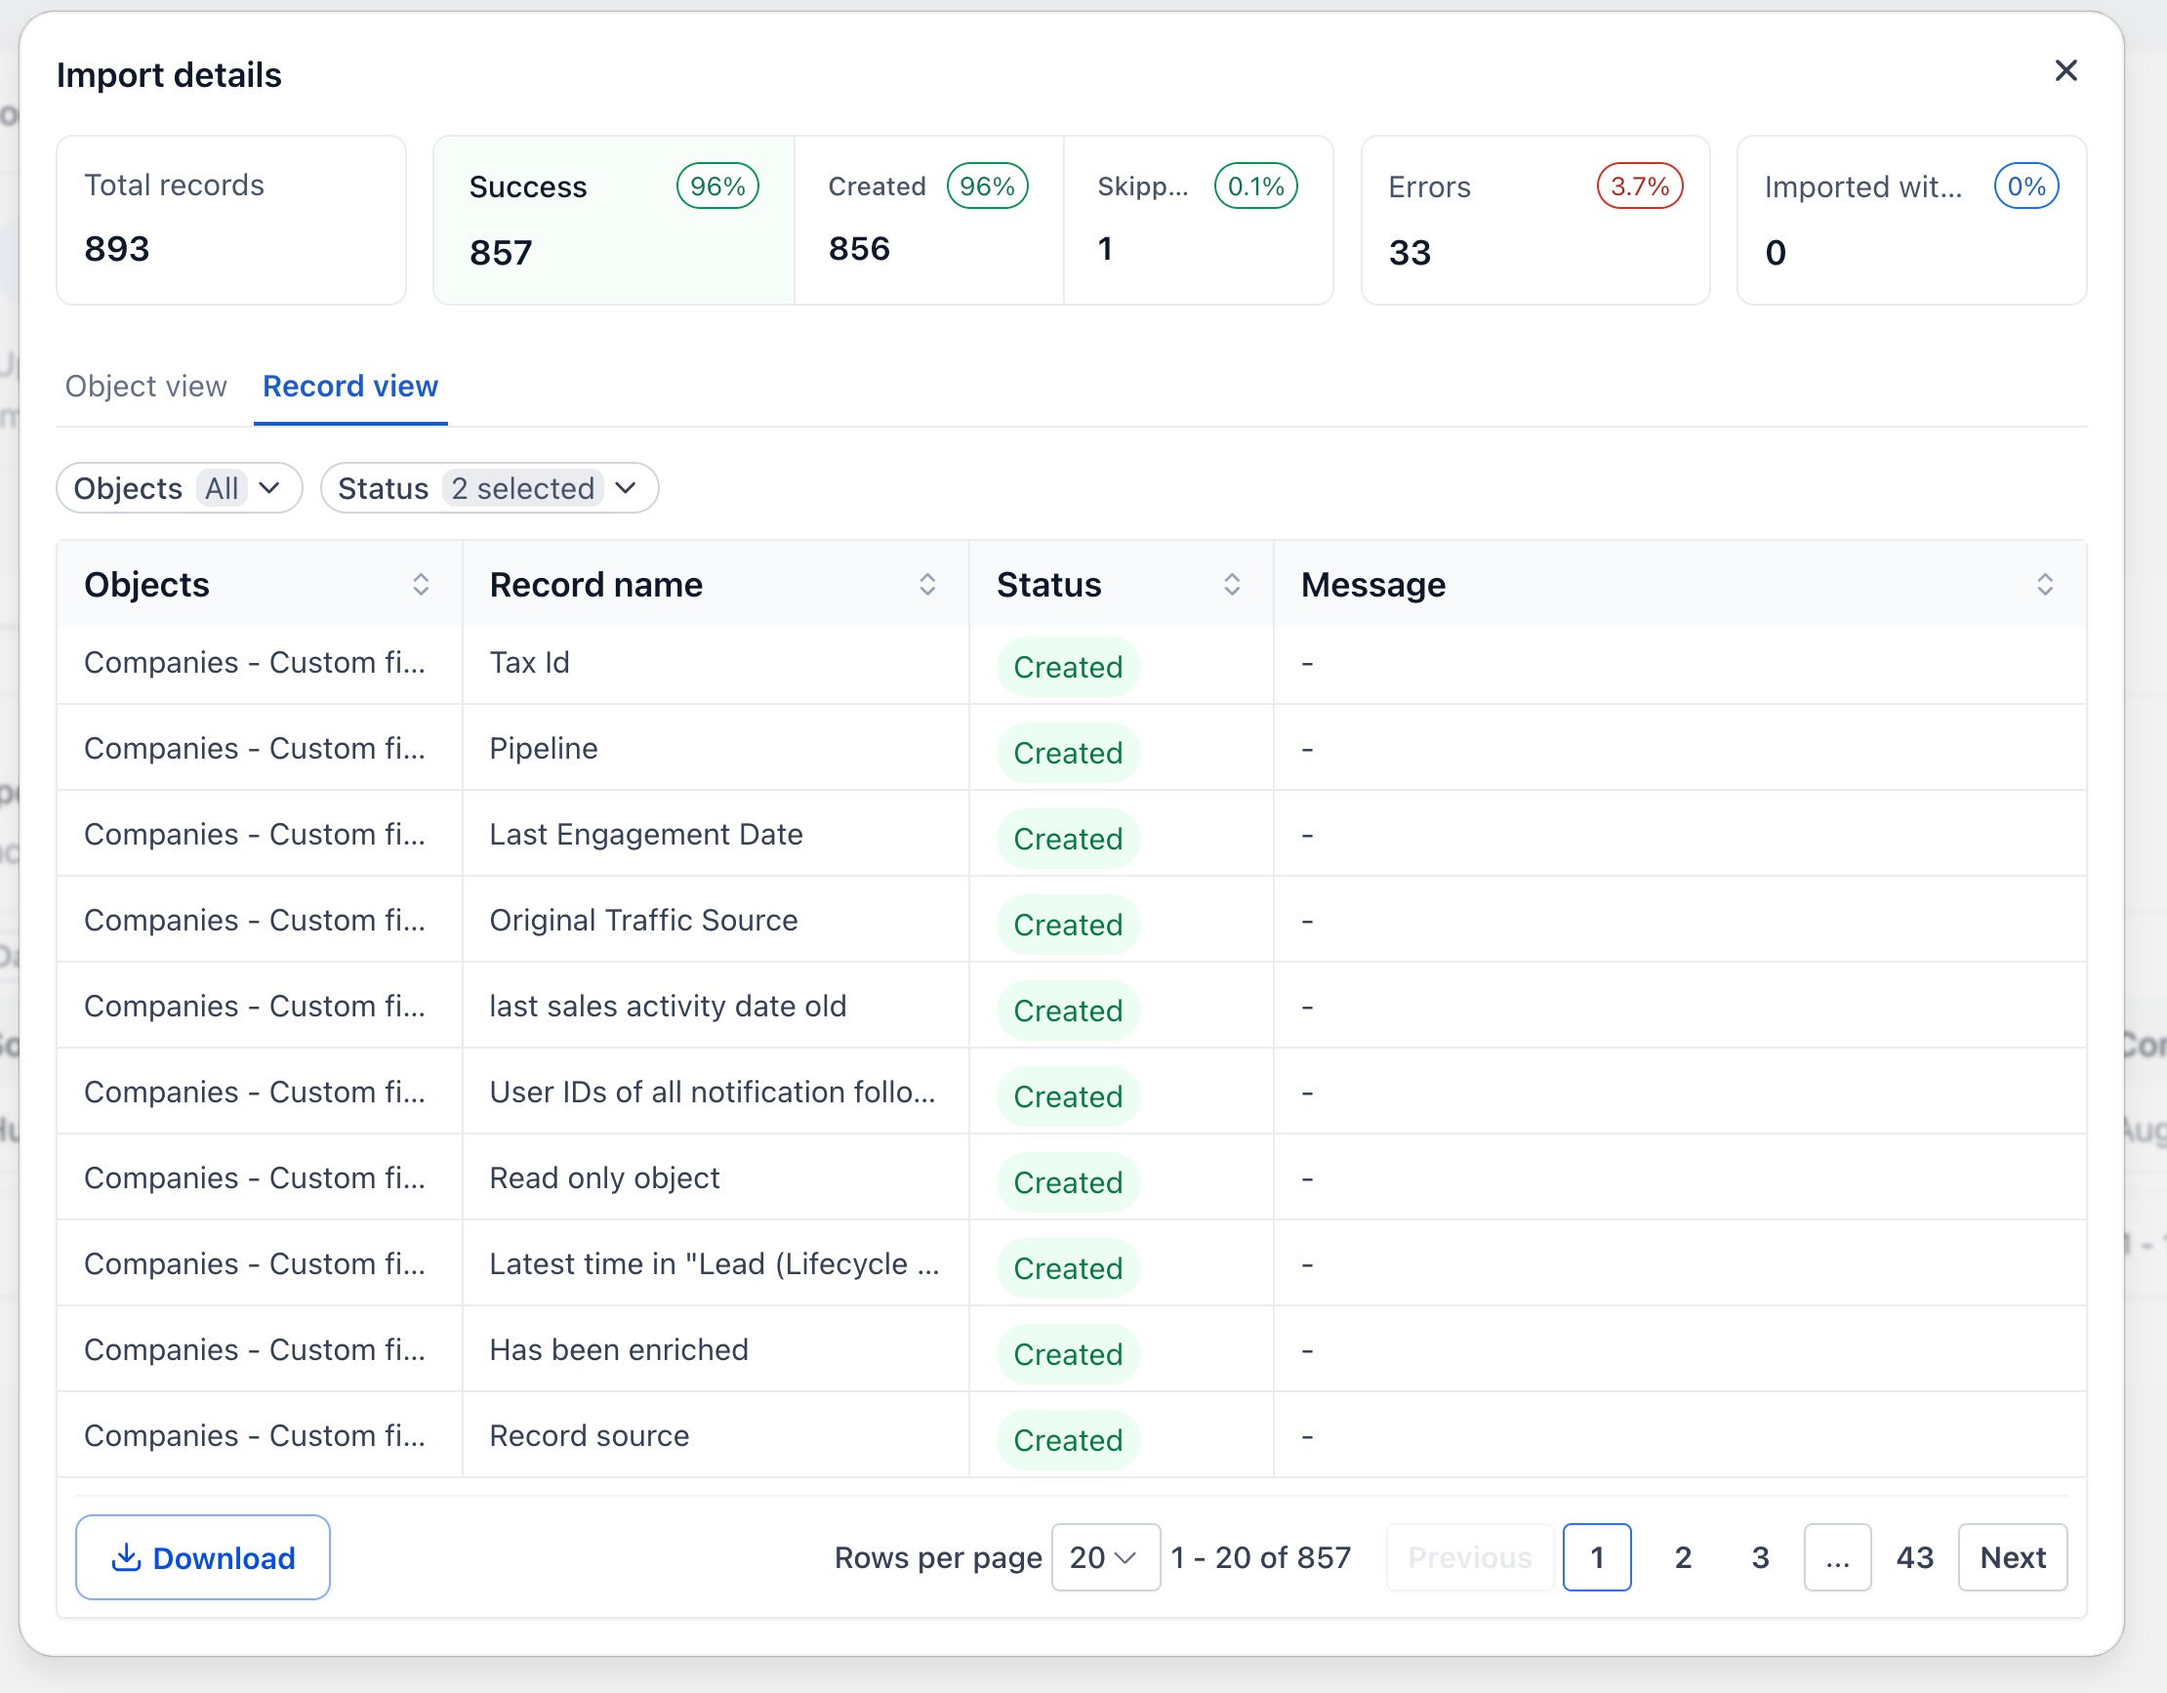Click the Skipped 1 summary card
This screenshot has width=2167, height=1693.
click(x=1198, y=221)
